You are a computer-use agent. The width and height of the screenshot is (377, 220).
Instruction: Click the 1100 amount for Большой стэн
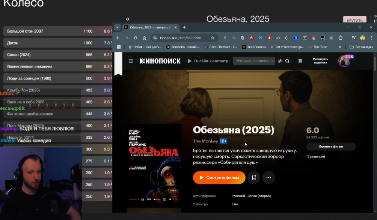tap(88, 31)
